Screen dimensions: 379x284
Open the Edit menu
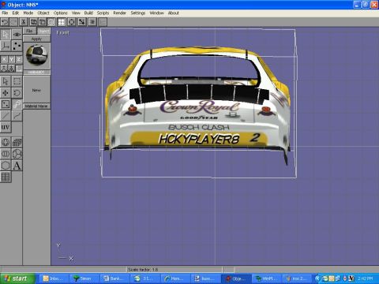point(16,13)
